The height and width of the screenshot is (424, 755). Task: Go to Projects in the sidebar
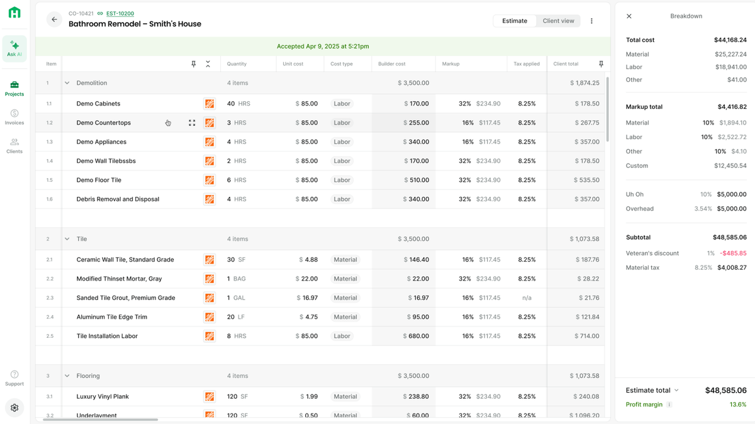tap(14, 88)
